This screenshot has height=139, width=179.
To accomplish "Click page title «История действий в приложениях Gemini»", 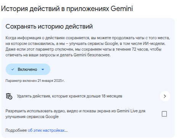I will click(x=67, y=9).
